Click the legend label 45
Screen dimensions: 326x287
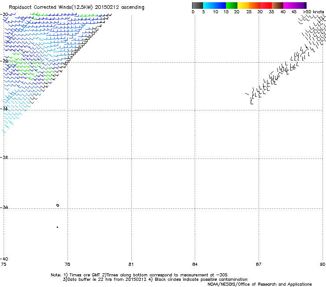click(x=294, y=12)
